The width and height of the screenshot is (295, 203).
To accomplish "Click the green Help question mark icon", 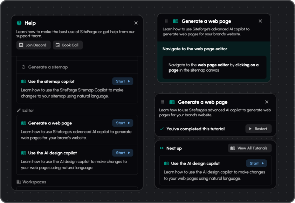I will pos(18,23).
